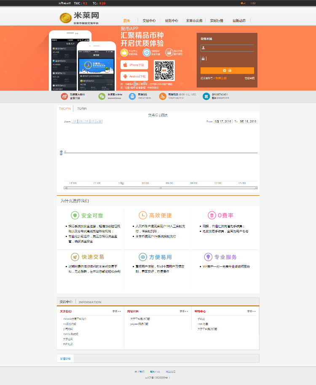316x385 pixels.
Task: Open the 交易中心 nav item
Action: click(x=149, y=21)
